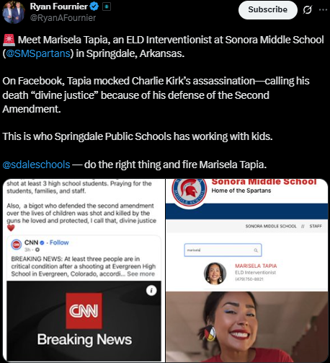Viewport: 330px width, 363px height.
Task: Open the MARISELA TAPIA staff name link
Action: 256,266
